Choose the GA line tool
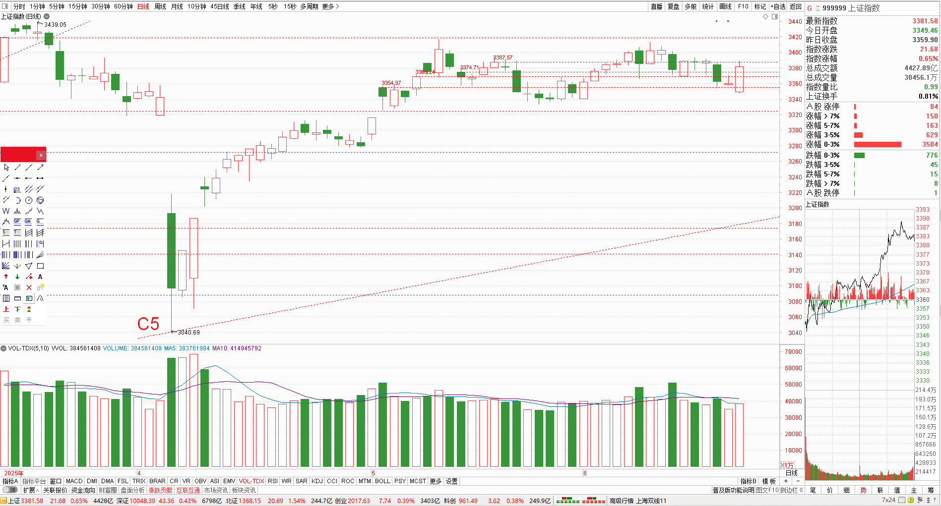This screenshot has height=506, width=941. [x=29, y=222]
